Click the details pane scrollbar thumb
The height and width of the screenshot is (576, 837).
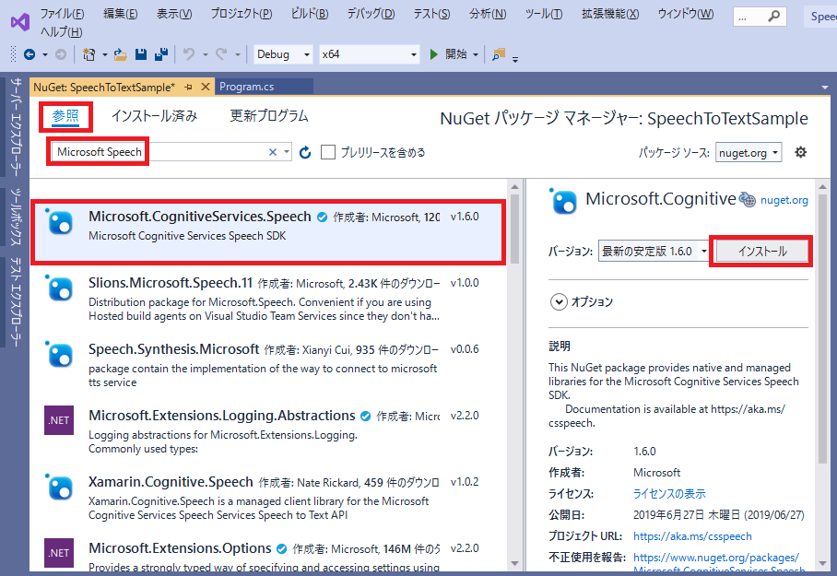[x=822, y=329]
